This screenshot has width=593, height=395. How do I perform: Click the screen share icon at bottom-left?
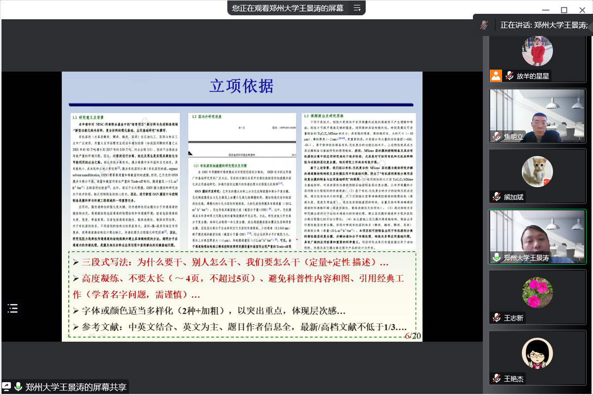pos(7,387)
